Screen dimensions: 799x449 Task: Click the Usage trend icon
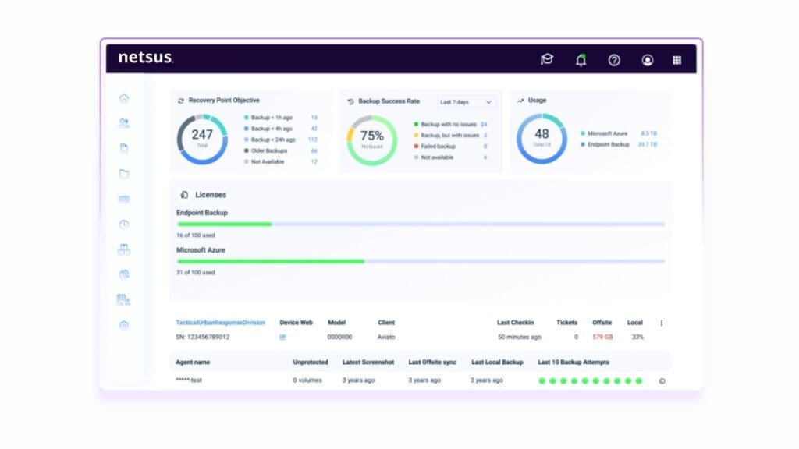[x=520, y=101]
